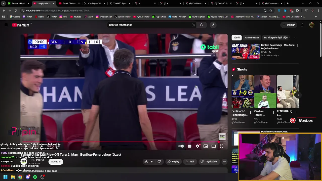Clear the search query with the X
The width and height of the screenshot is (322, 181).
click(193, 25)
